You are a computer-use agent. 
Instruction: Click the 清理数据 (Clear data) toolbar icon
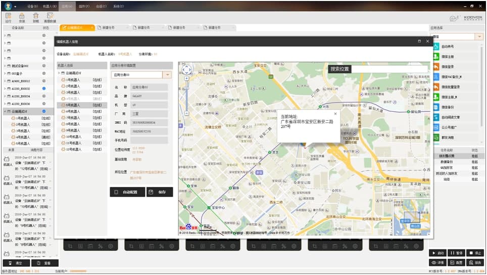(x=50, y=17)
